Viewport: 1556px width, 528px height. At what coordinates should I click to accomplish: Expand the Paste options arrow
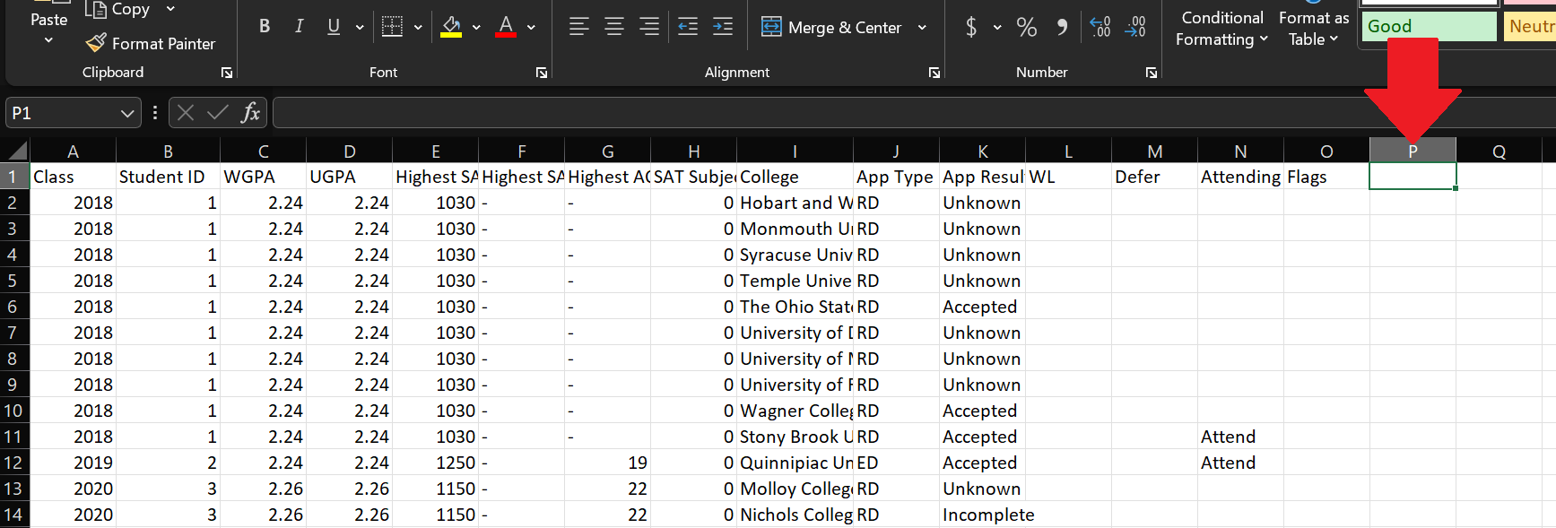coord(48,40)
